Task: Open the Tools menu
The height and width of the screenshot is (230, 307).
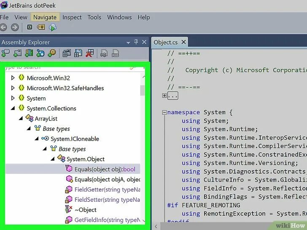Action: pos(94,17)
